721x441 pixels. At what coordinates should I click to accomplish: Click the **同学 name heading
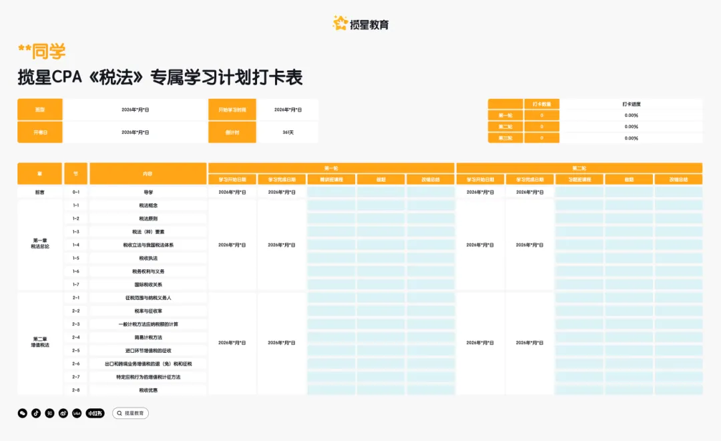pyautogui.click(x=42, y=51)
